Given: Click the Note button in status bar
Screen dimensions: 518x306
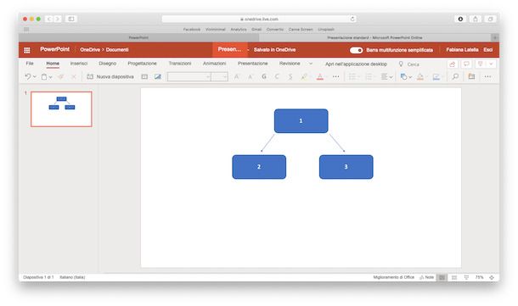Looking at the screenshot, I should coord(426,277).
